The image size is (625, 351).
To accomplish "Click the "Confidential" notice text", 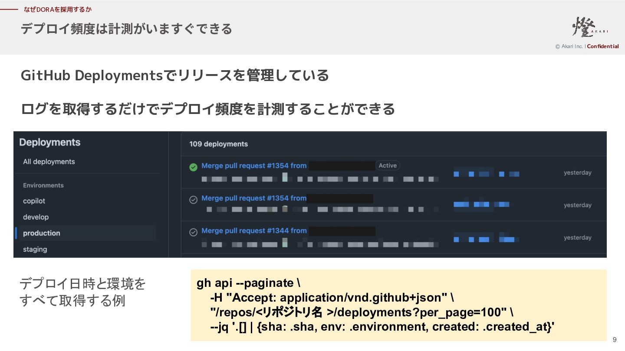I will point(603,46).
